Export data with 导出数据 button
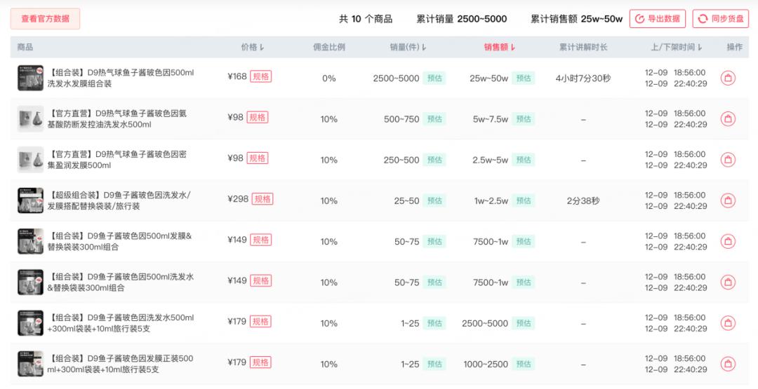758x389 pixels. (657, 19)
